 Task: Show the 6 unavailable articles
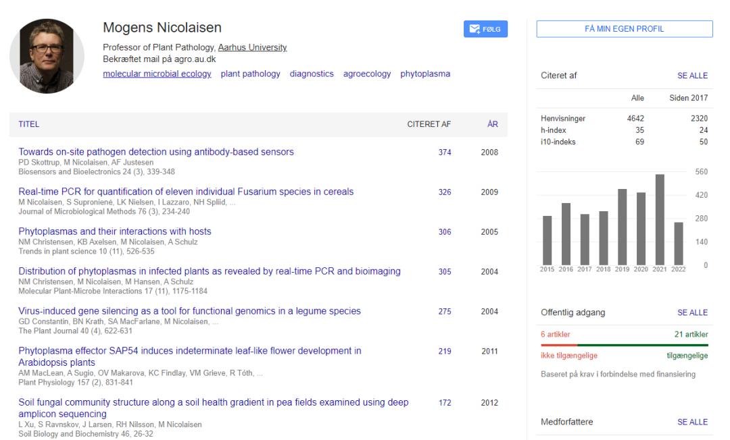(555, 335)
